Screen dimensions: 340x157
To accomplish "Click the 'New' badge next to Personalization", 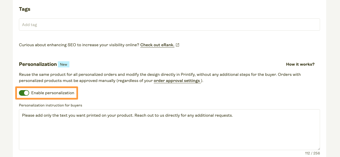I will (x=63, y=64).
